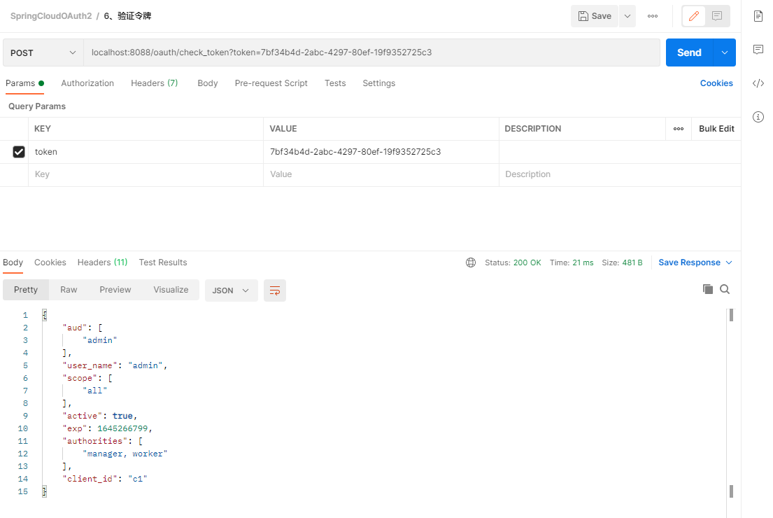Open the response Headers (11) tab

click(103, 262)
